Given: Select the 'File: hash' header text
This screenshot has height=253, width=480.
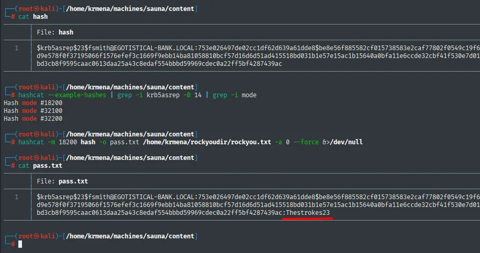Looking at the screenshot, I should (x=55, y=32).
